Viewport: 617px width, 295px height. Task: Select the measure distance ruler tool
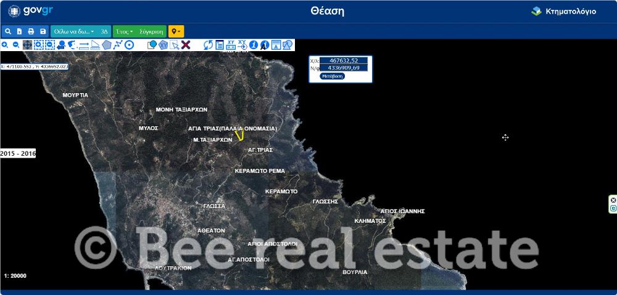84,45
